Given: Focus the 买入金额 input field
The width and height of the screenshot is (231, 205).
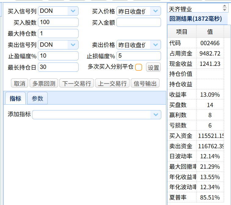Looking at the screenshot, I should click(139, 22).
